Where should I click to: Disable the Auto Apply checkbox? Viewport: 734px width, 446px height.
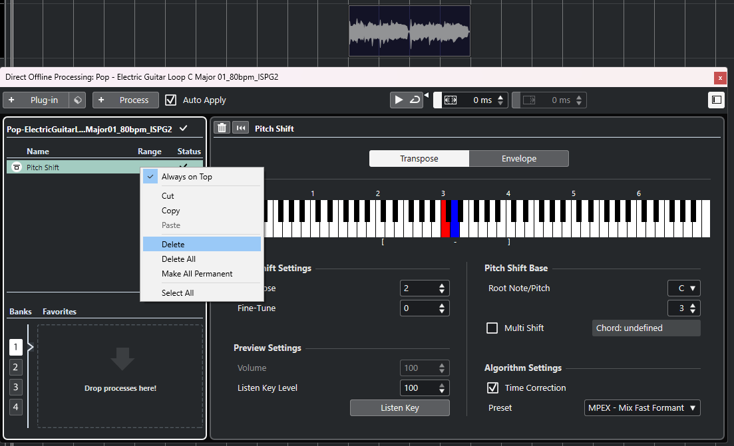171,100
